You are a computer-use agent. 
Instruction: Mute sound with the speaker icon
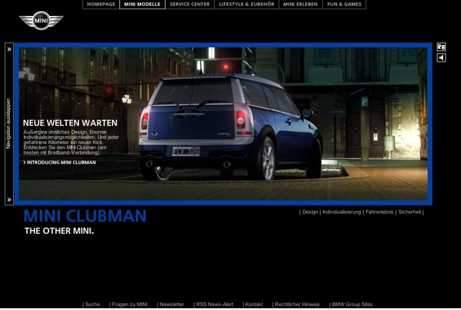(x=441, y=58)
